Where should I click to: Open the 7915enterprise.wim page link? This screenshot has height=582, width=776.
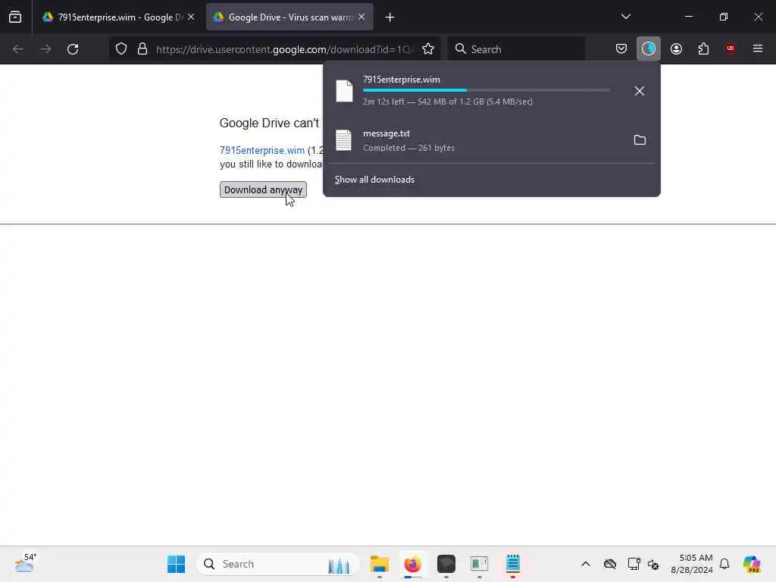[x=261, y=151]
